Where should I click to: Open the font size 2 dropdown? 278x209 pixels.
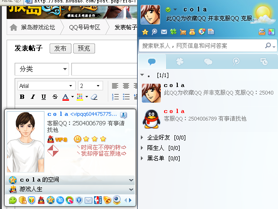click(x=90, y=86)
